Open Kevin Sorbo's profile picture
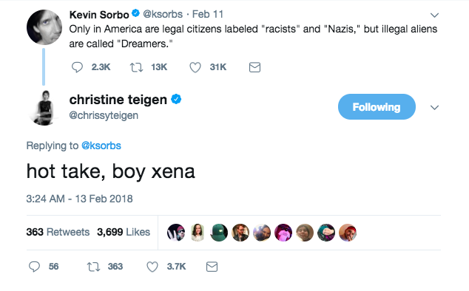The width and height of the screenshot is (469, 291). (44, 27)
